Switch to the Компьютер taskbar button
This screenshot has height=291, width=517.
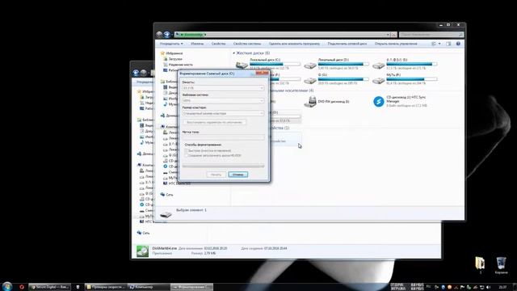(x=149, y=287)
